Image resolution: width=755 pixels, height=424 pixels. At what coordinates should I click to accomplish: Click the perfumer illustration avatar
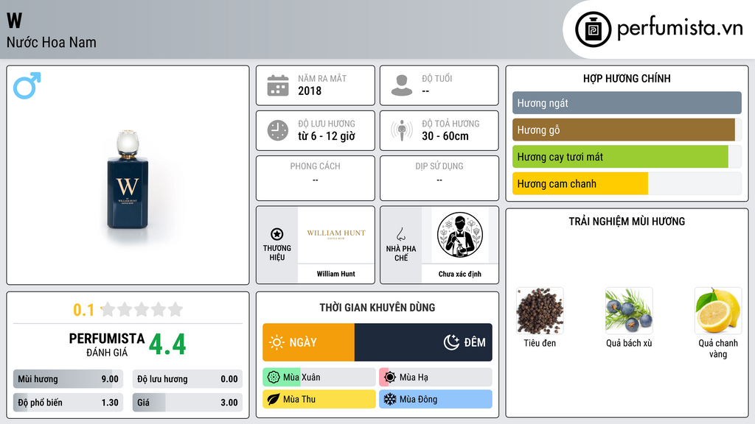[x=460, y=235]
